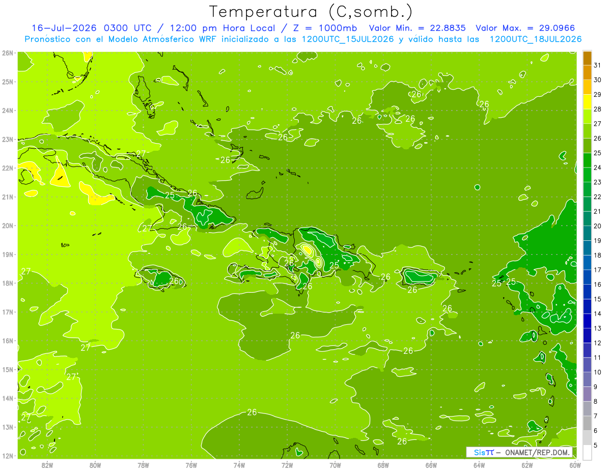Click the 17N latitude axis label
The height and width of the screenshot is (472, 611).
pos(7,312)
